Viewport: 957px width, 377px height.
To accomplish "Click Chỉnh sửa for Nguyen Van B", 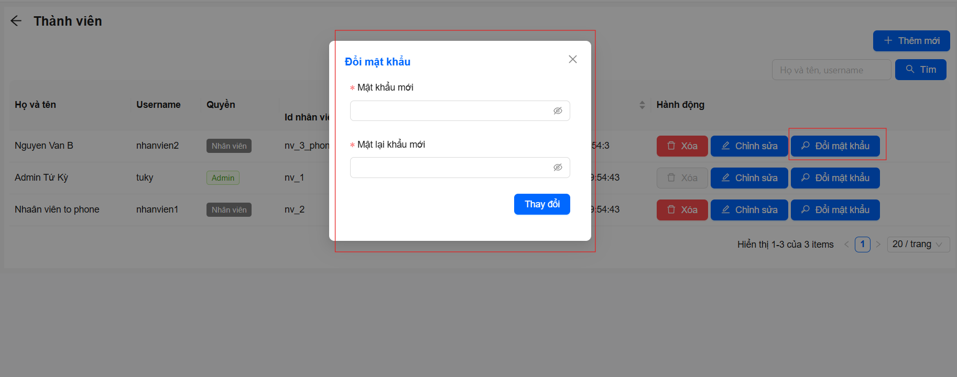I will (x=749, y=146).
